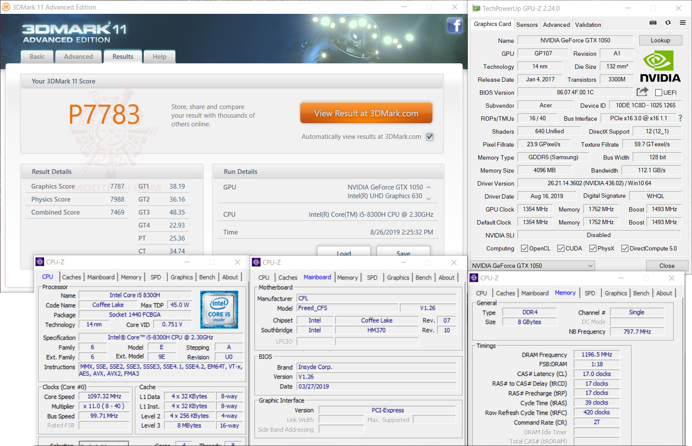Image resolution: width=692 pixels, height=446 pixels.
Task: Click the BIOS Version field 86.07.4F.00.1C
Action: [575, 92]
